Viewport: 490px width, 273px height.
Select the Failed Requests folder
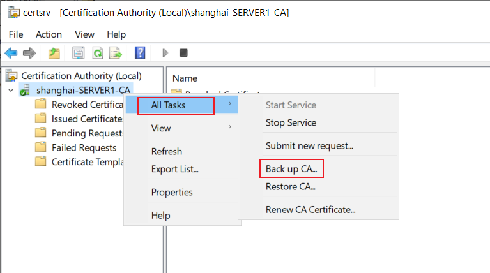point(84,147)
